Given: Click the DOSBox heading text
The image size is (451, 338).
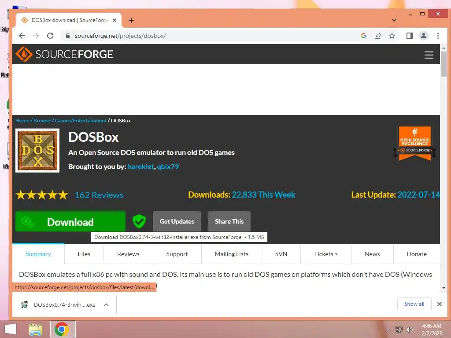Looking at the screenshot, I should (93, 137).
